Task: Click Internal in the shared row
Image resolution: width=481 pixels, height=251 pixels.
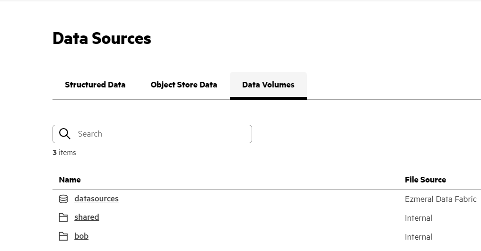Action: [x=419, y=218]
